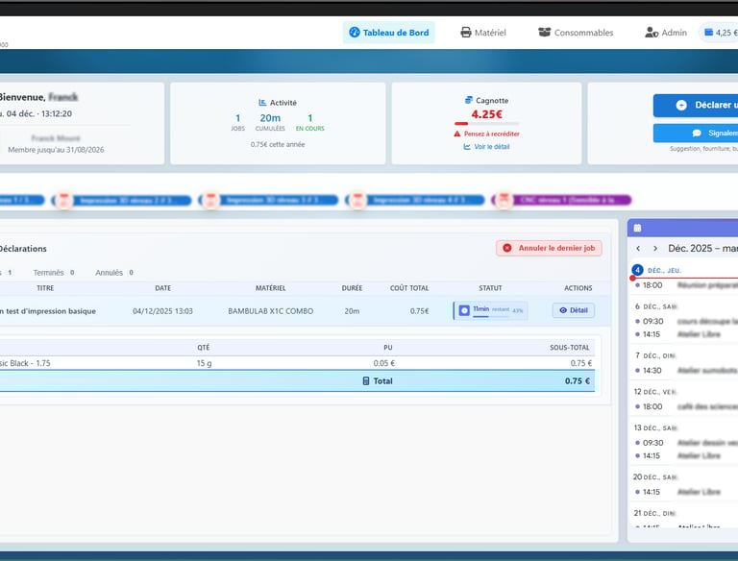Click the 4,25 € wallet badge in navbar

[x=720, y=33]
